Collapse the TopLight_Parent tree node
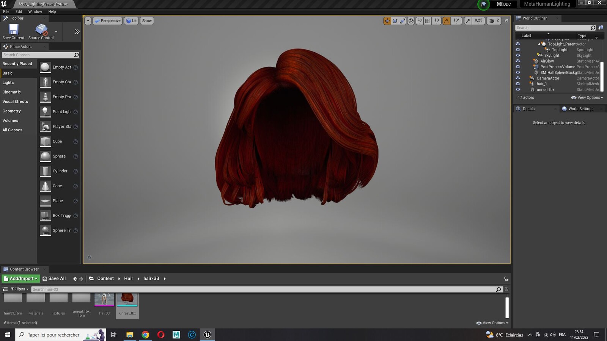The height and width of the screenshot is (341, 607). (x=539, y=44)
